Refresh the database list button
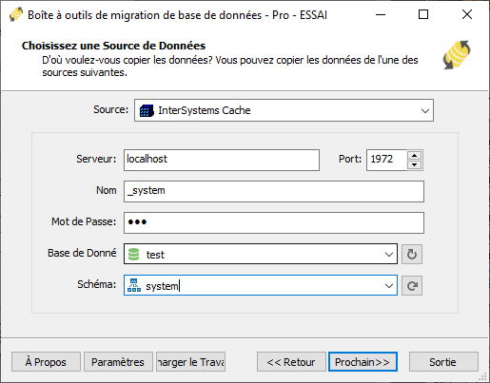 tap(412, 254)
